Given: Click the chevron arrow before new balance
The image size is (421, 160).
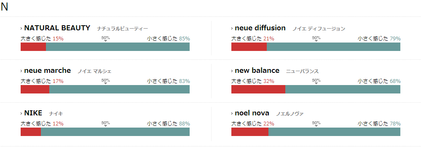Looking at the screenshot, I should click(x=232, y=71).
